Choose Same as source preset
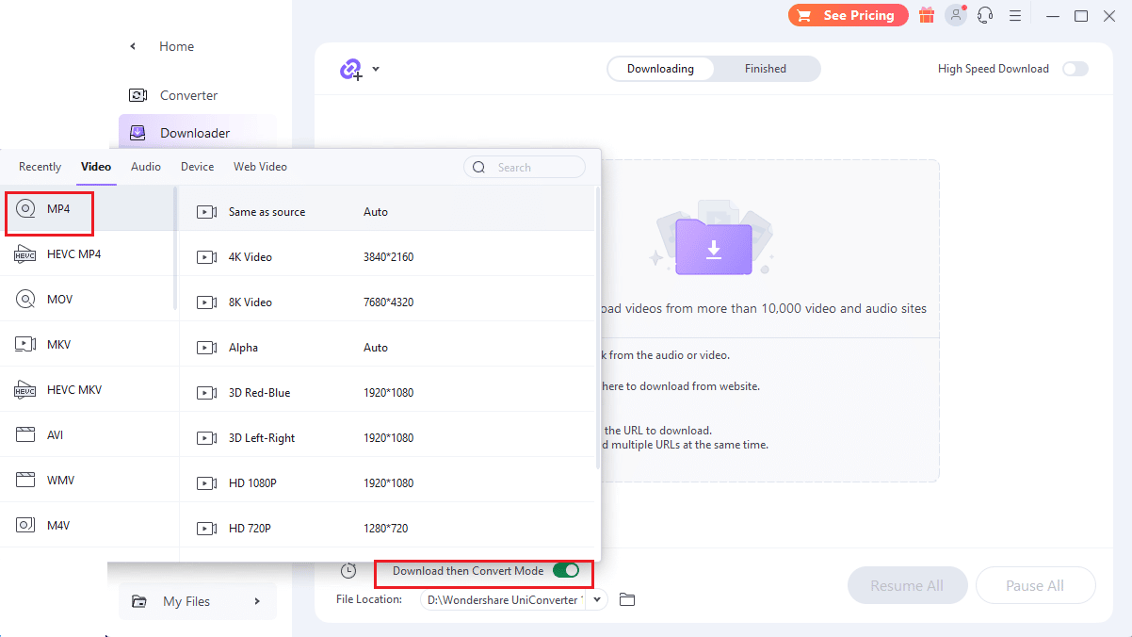Viewport: 1132px width, 637px height. [x=386, y=212]
